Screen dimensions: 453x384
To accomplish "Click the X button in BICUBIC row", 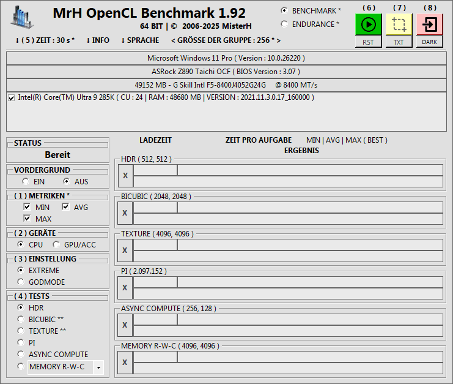I will pyautogui.click(x=125, y=213).
